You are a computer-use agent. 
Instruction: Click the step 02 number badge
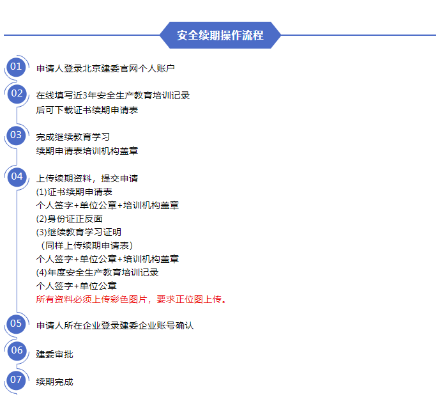tap(17, 94)
